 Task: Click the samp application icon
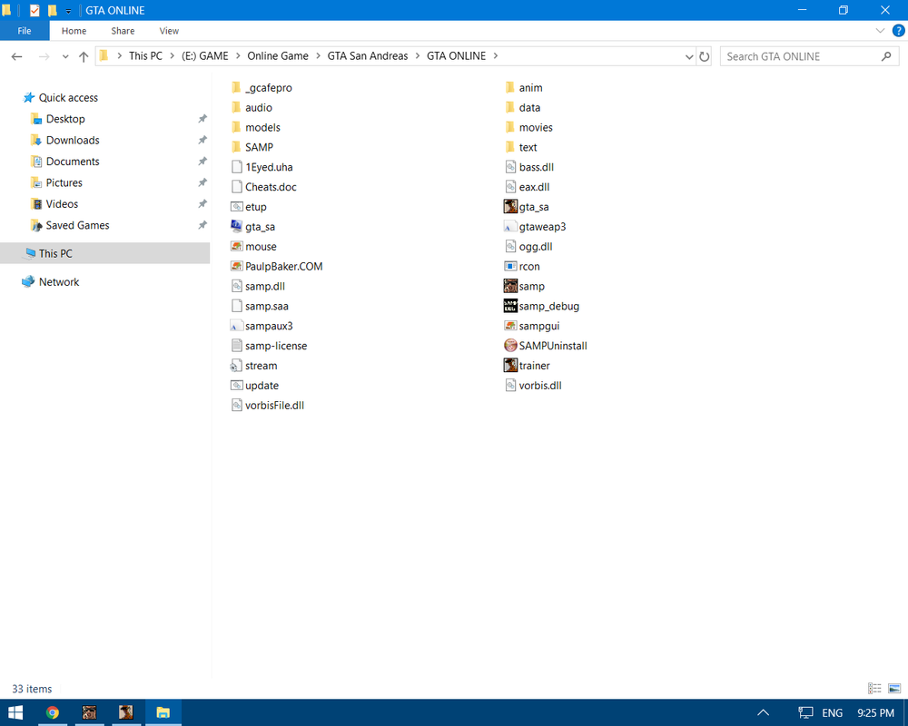click(x=510, y=286)
